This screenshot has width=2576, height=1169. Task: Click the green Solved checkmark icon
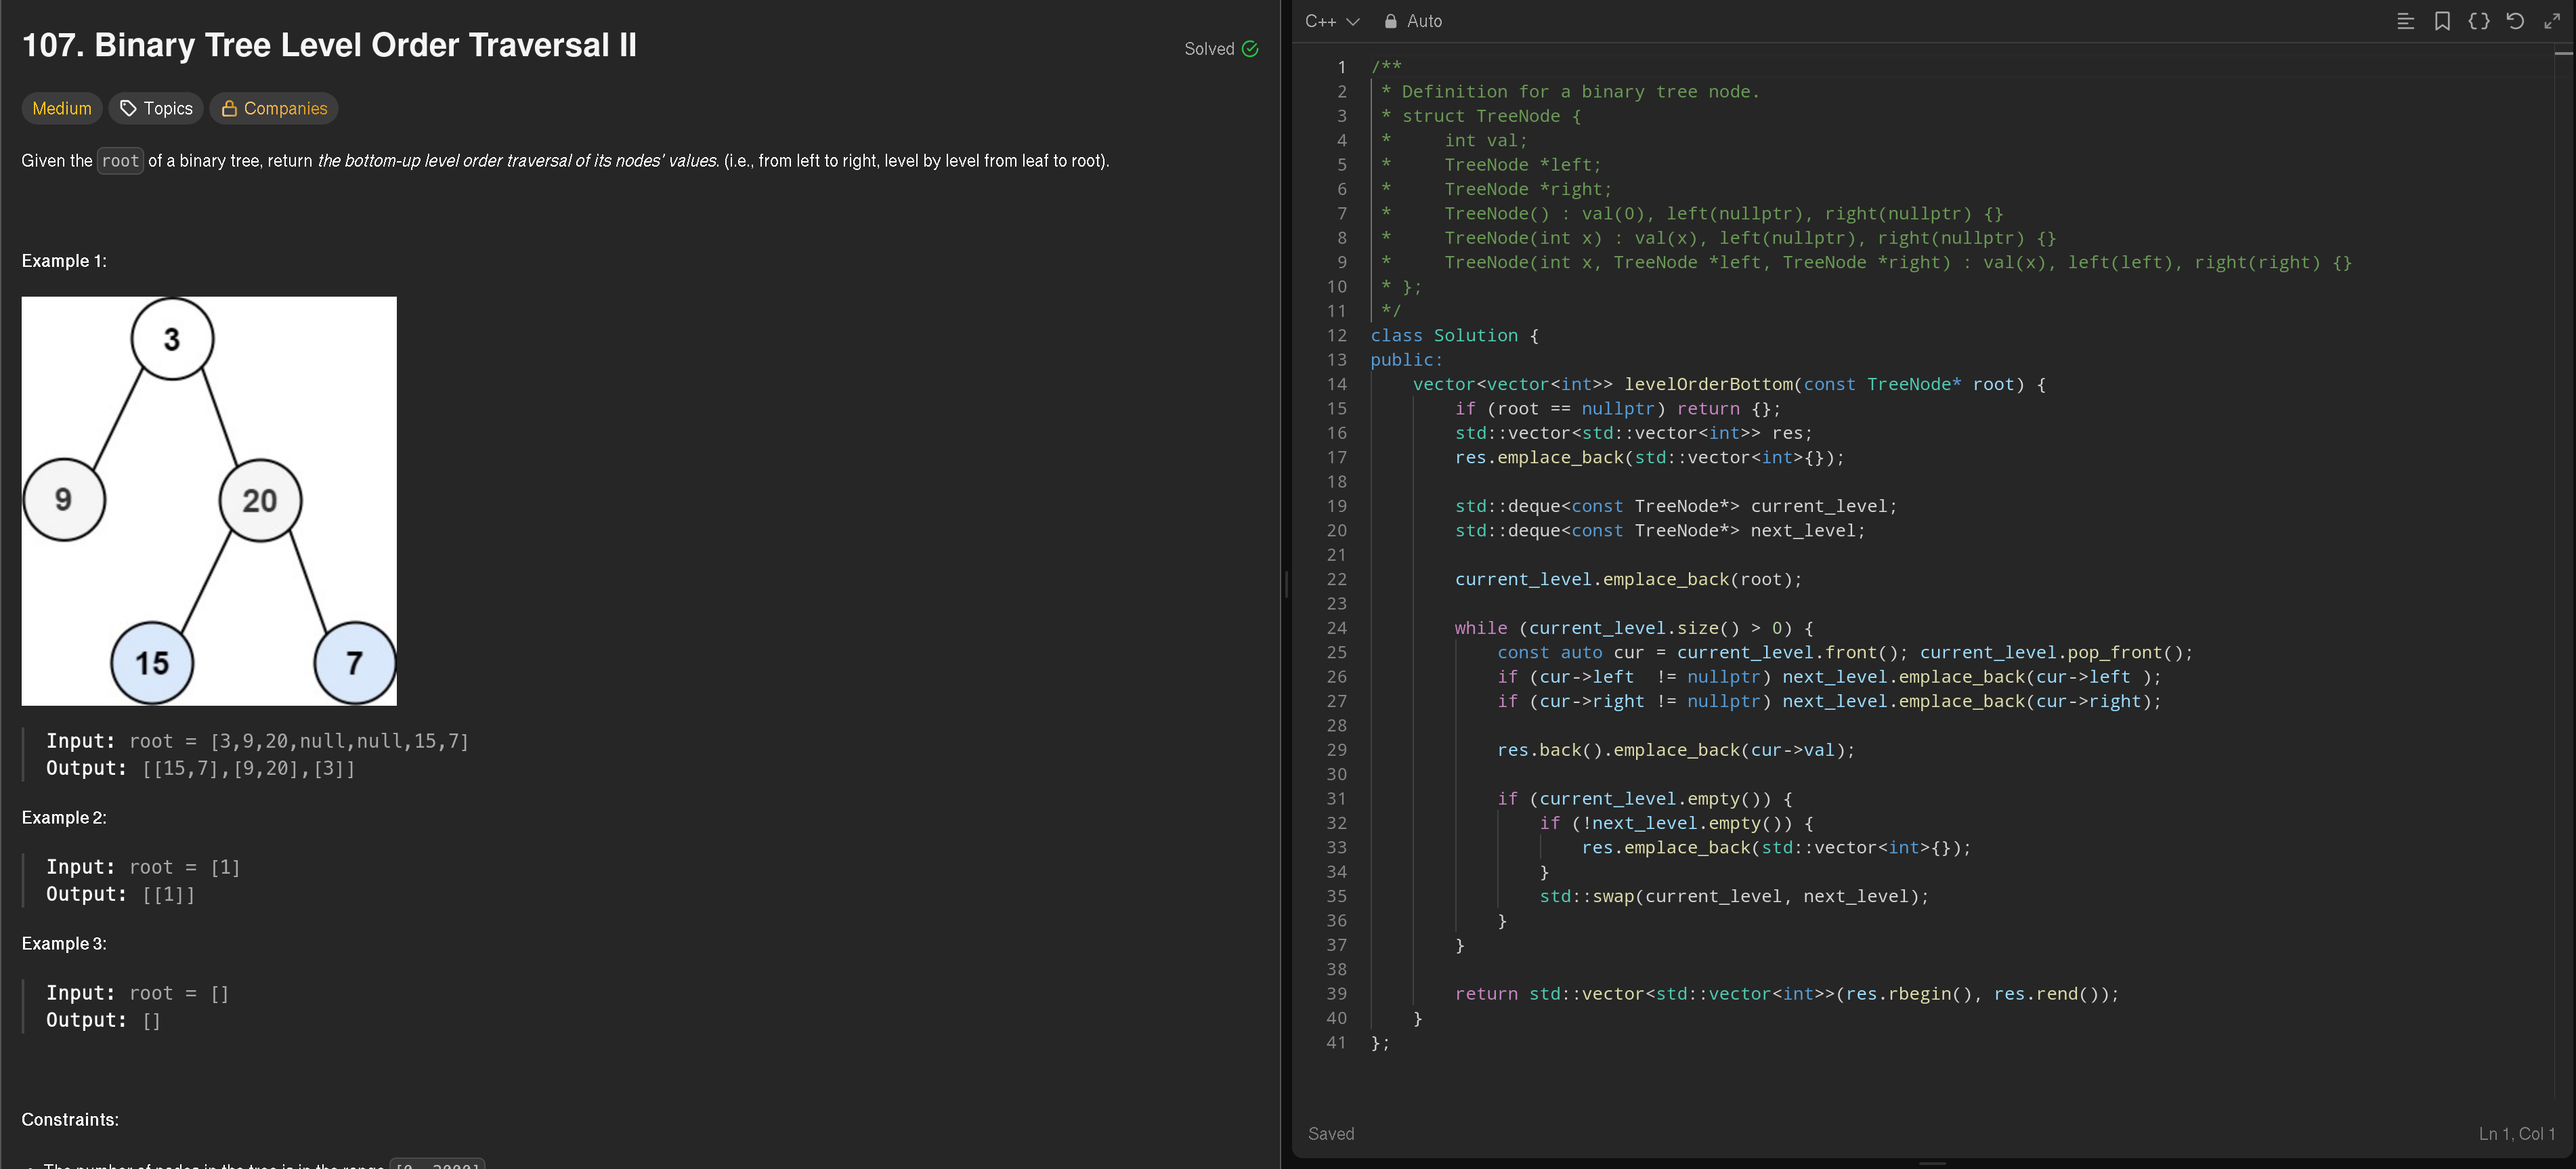click(1250, 49)
